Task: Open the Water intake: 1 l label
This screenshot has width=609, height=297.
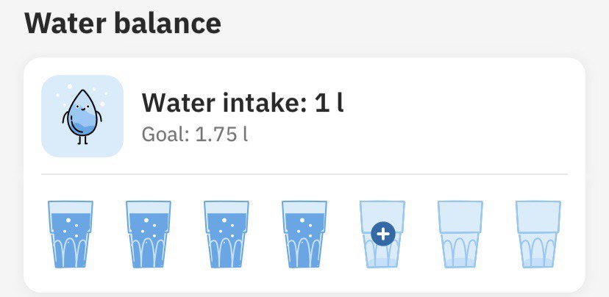Action: (243, 103)
